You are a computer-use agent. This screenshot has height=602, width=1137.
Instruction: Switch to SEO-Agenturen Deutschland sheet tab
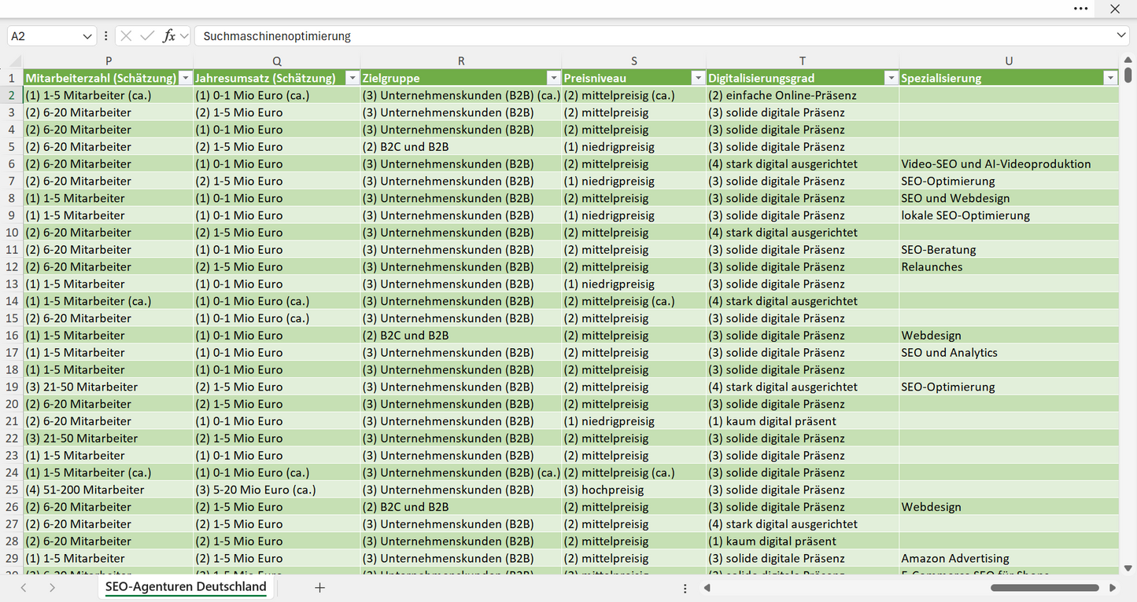coord(186,587)
